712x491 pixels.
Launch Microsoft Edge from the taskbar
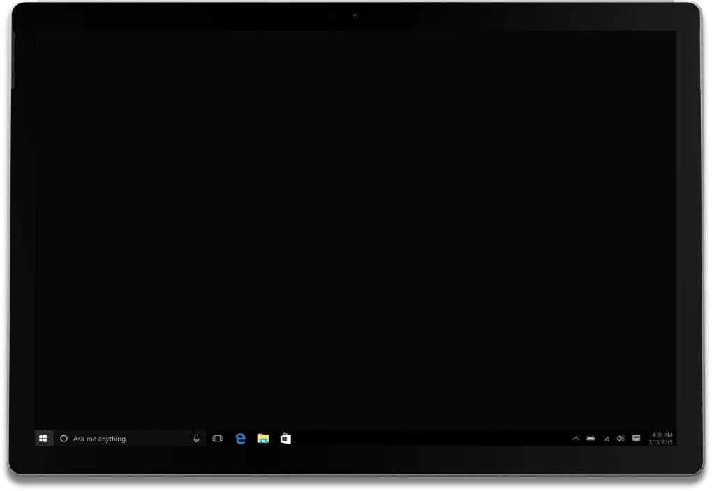240,439
